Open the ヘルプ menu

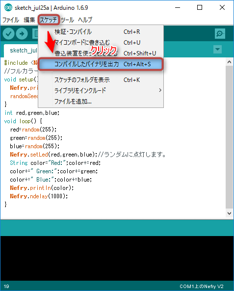coord(85,20)
